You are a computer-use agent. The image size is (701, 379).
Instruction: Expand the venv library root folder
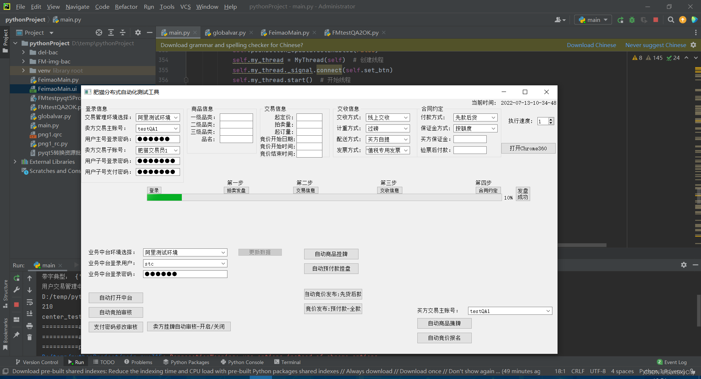(23, 70)
